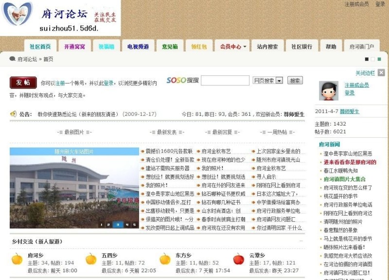Click inside the SOSO search input field
This screenshot has width=389, height=280.
(225, 80)
